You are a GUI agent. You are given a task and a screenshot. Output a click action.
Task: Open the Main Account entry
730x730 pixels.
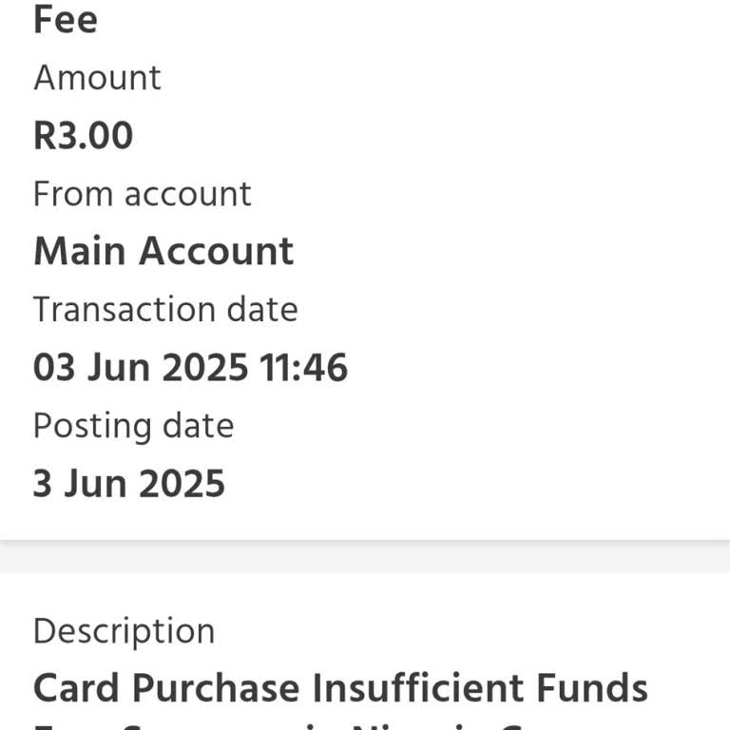tap(163, 252)
